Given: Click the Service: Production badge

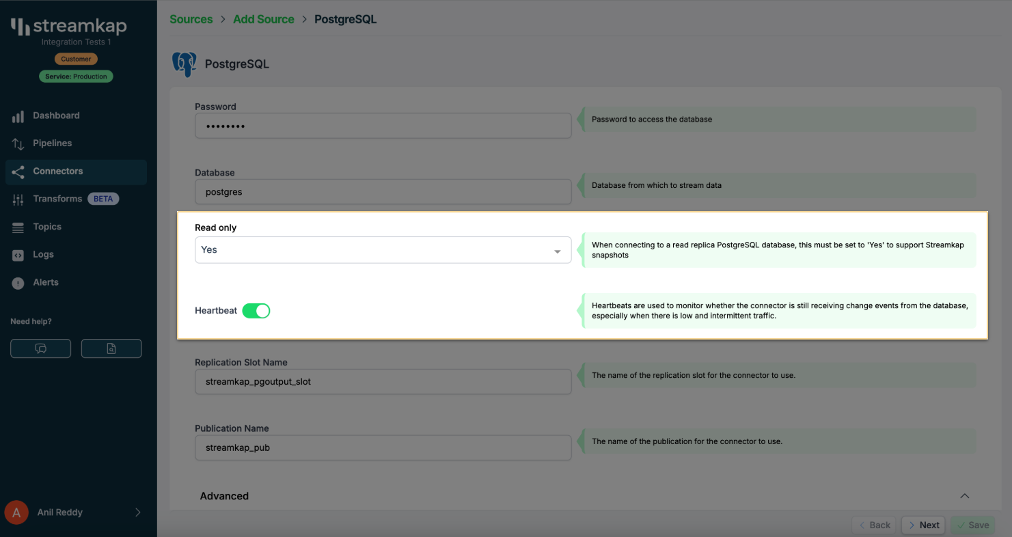Looking at the screenshot, I should point(76,77).
